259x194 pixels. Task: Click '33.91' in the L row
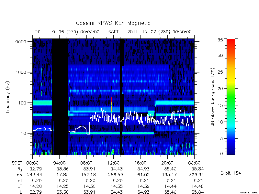click(89, 192)
